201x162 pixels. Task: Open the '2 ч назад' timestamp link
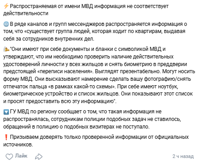(x=183, y=156)
